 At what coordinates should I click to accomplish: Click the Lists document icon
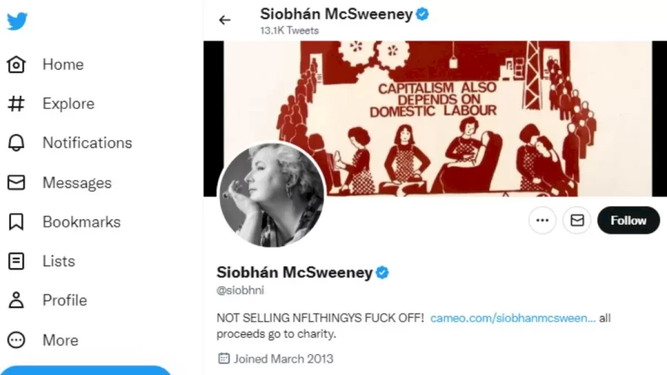[16, 261]
